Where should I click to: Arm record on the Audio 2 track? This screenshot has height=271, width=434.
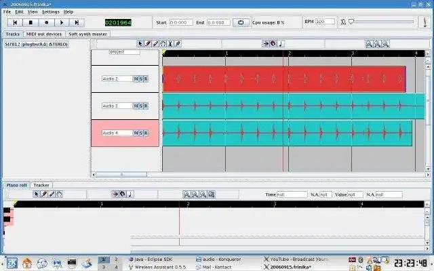(x=146, y=79)
